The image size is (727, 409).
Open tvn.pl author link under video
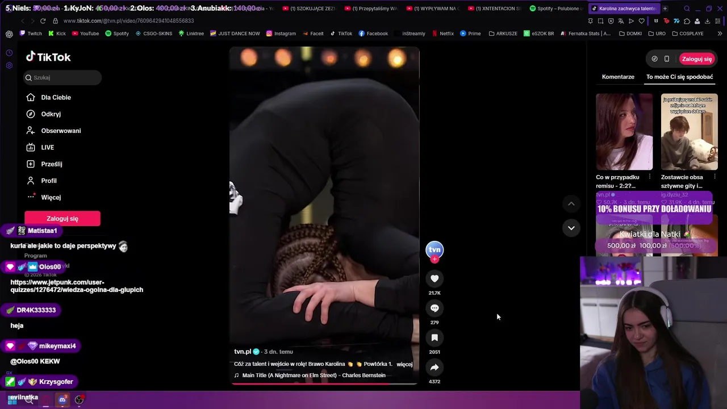[x=243, y=352]
